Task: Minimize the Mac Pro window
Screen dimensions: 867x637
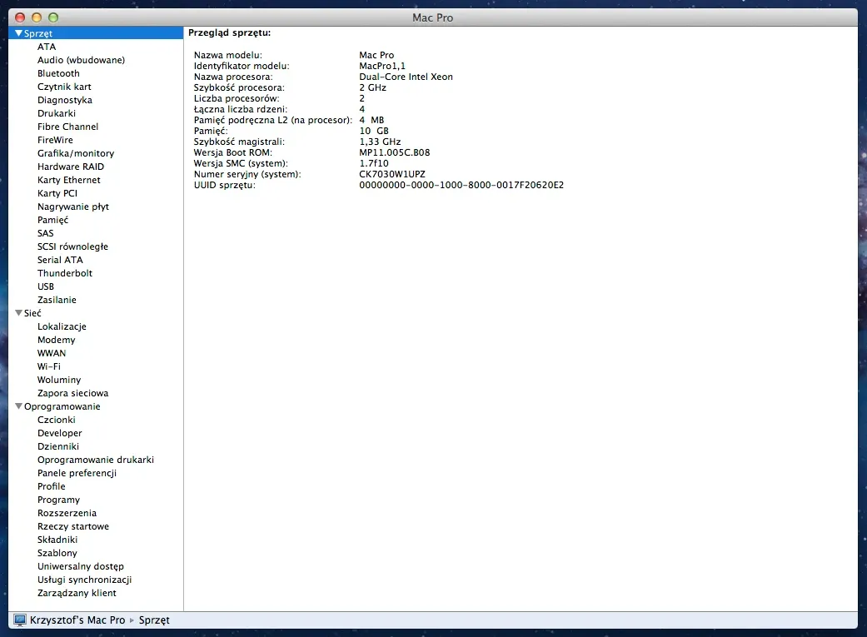Action: tap(37, 17)
